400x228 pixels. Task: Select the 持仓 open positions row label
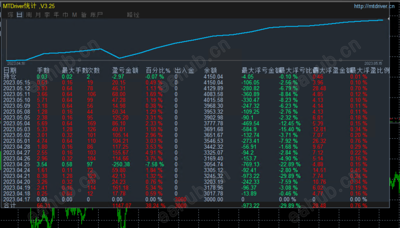coord(10,76)
